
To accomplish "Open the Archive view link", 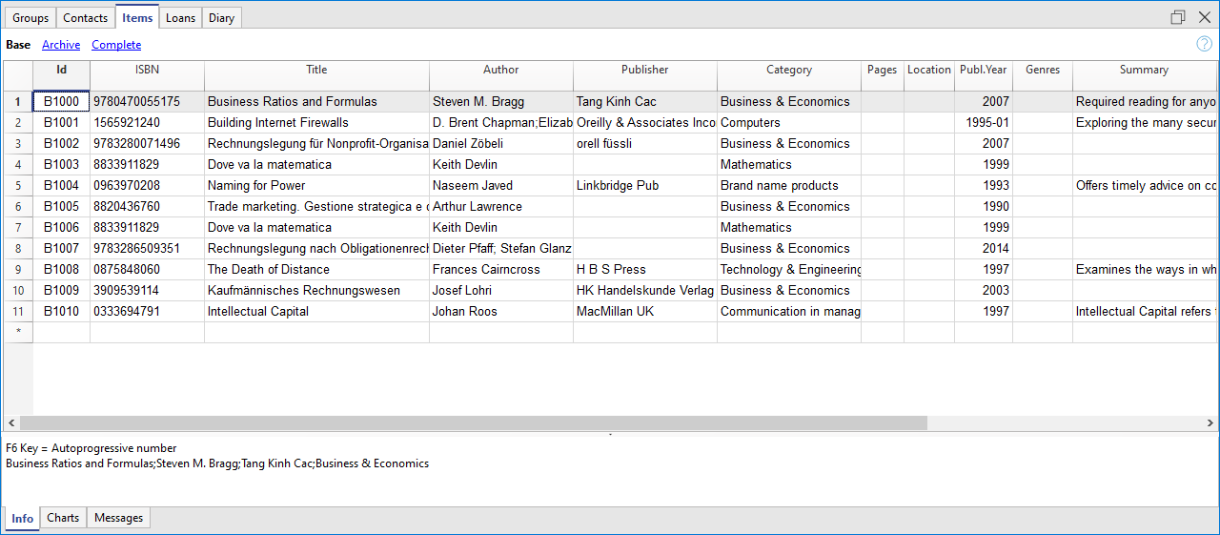I will coord(61,45).
